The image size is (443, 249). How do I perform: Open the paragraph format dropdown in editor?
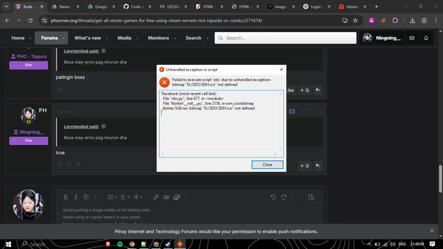pyautogui.click(x=138, y=197)
